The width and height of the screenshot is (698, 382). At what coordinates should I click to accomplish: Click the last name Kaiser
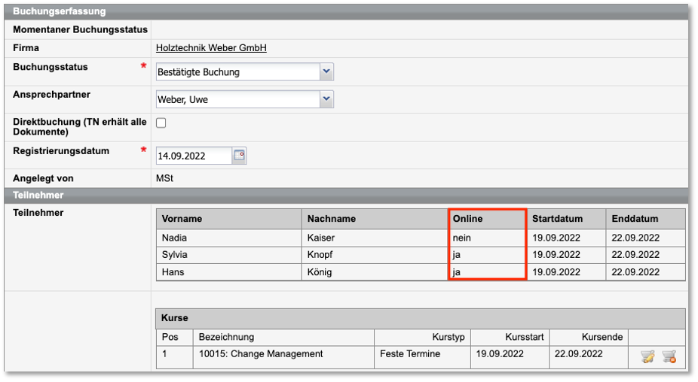pos(321,238)
